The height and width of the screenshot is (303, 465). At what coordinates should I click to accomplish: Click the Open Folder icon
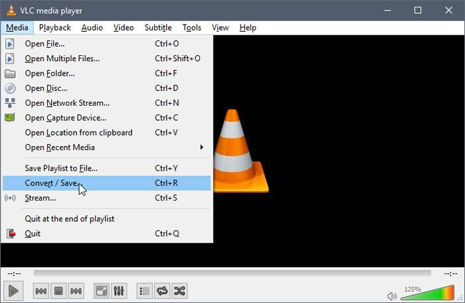(x=10, y=73)
